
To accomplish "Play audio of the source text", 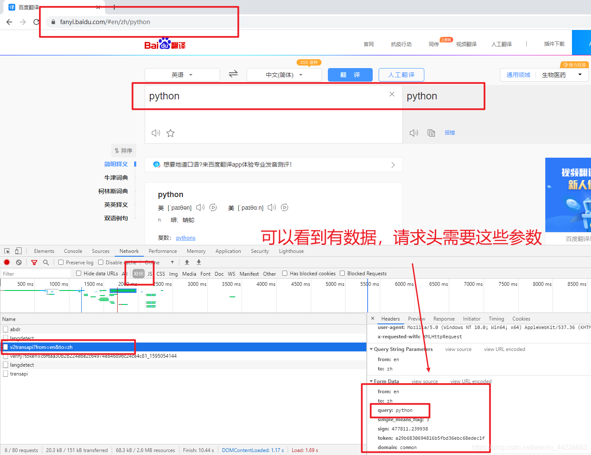I will coord(156,133).
